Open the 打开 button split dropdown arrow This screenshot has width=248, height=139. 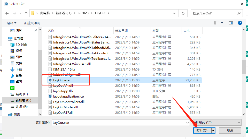coord(213,131)
